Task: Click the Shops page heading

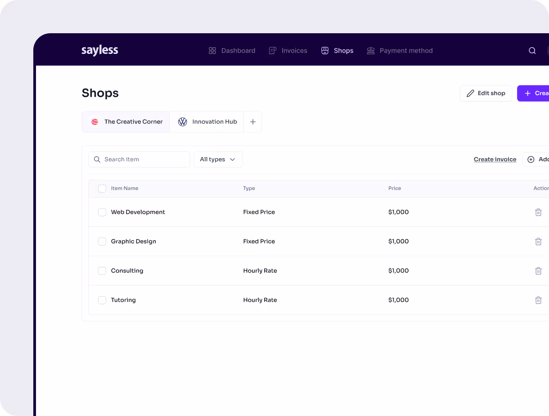Action: pos(100,93)
